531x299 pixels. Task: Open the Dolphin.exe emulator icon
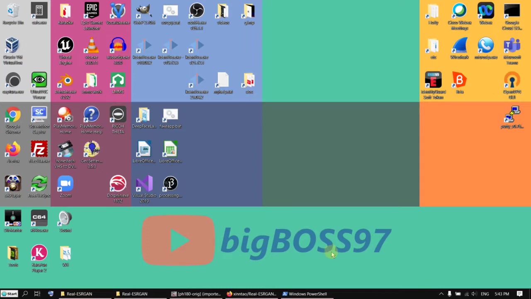(x=118, y=190)
